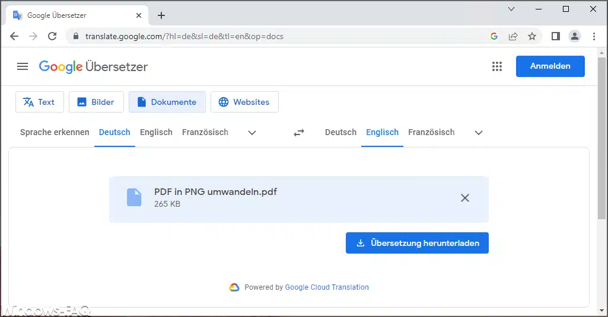Expand the target language list
This screenshot has height=317, width=608.
[479, 133]
